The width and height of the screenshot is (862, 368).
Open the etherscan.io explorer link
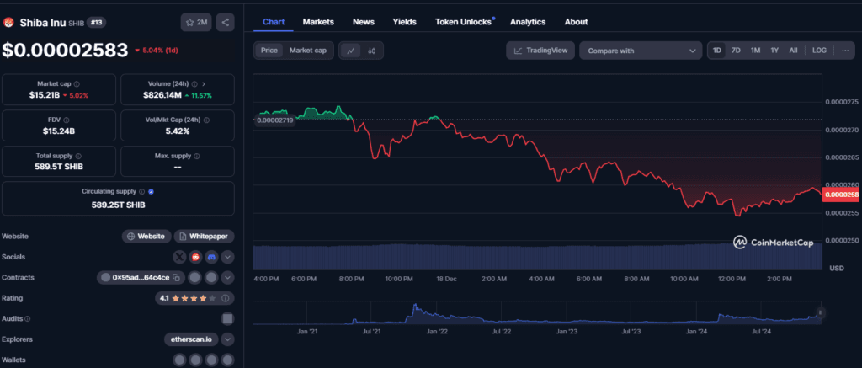pos(191,339)
